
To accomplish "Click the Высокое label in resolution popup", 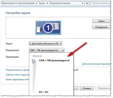I will [x=37, y=56].
